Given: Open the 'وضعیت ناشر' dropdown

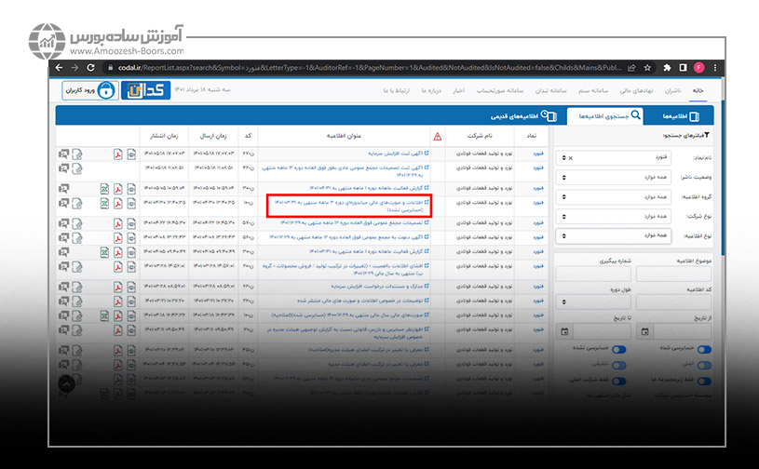Looking at the screenshot, I should 611,177.
